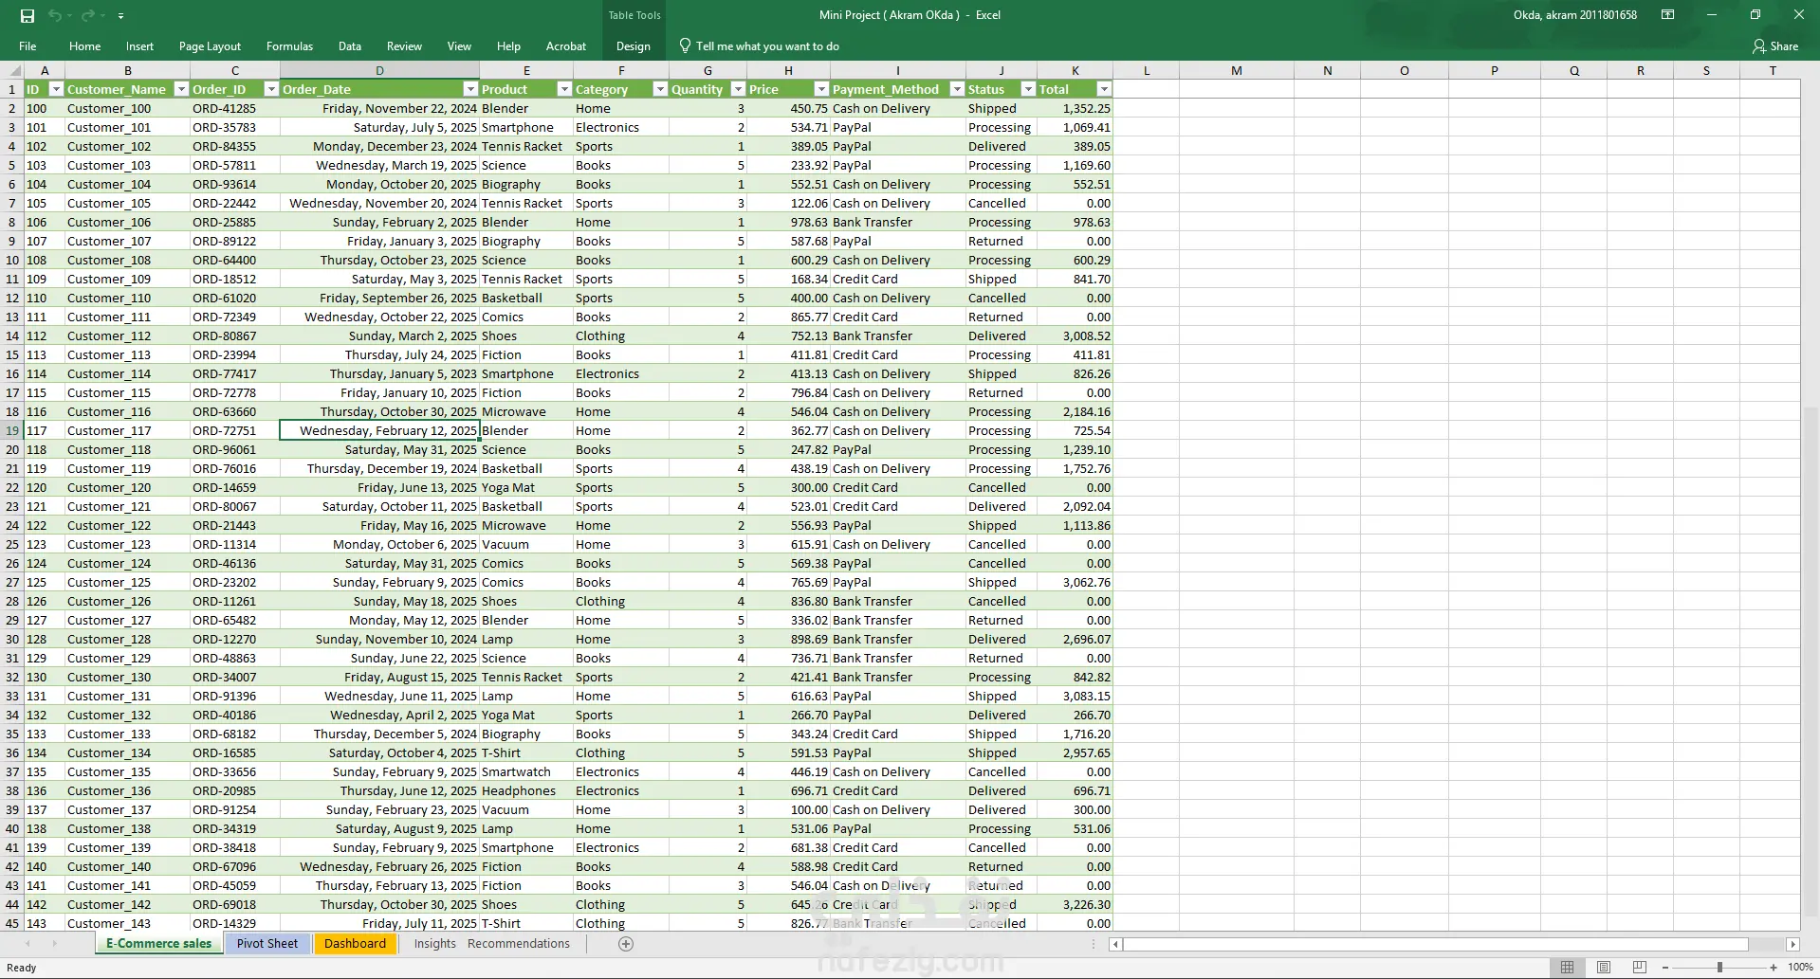Switch to Normal view icon
Viewport: 1820px width, 979px height.
click(x=1567, y=967)
